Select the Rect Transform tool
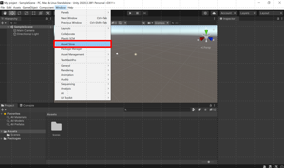 point(34,13)
